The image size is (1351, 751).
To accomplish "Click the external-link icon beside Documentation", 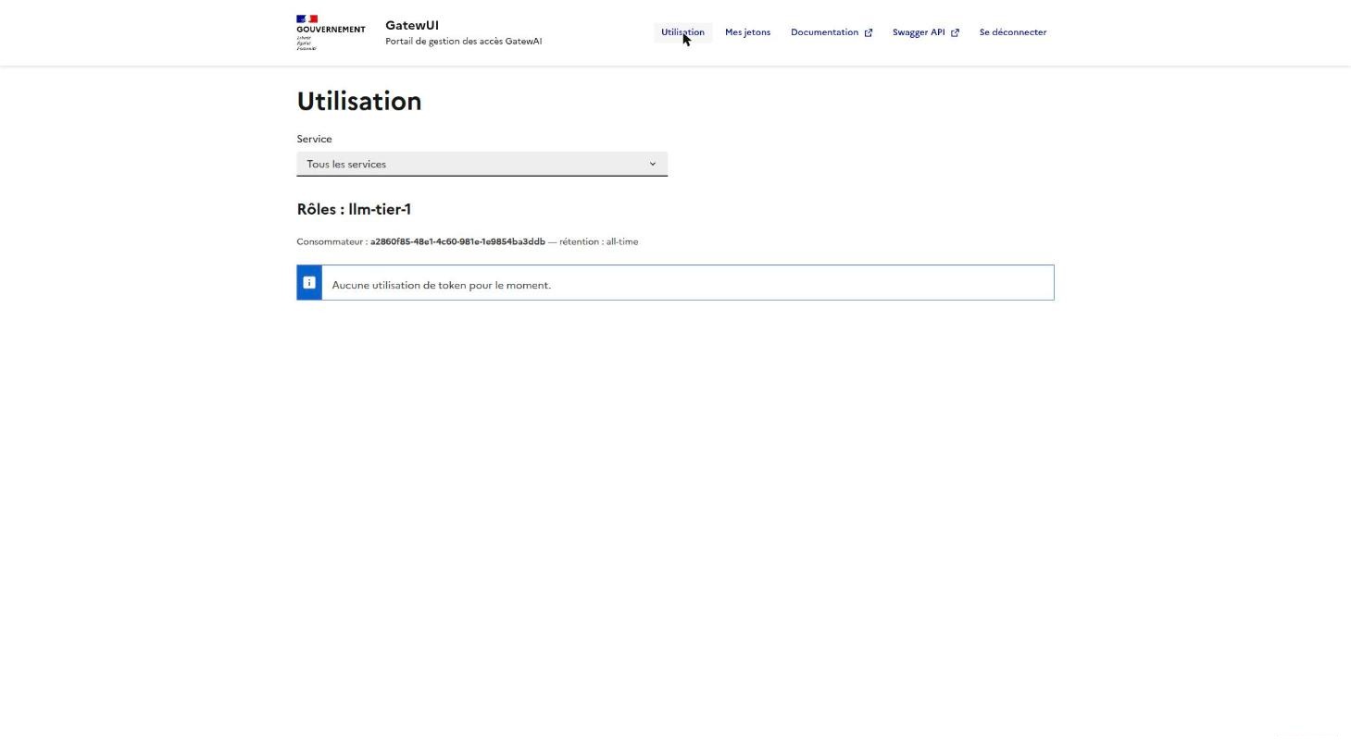I will tap(869, 32).
